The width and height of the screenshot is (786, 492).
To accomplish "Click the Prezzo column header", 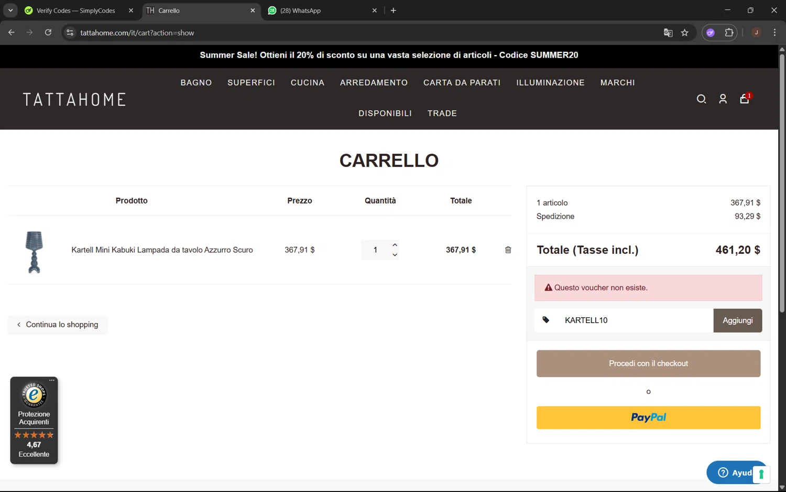I will click(300, 201).
